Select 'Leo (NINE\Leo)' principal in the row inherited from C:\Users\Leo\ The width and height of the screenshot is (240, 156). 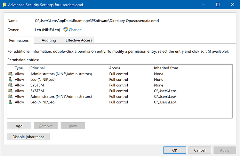click(43, 102)
